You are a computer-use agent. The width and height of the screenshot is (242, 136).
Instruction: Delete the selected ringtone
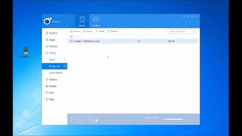pyautogui.click(x=100, y=31)
